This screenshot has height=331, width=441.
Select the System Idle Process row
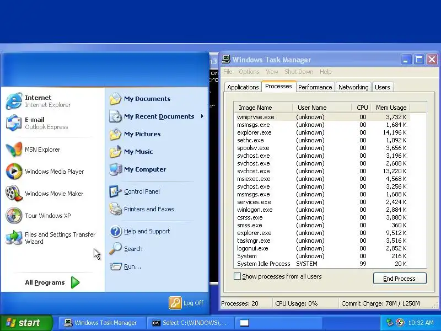(322, 264)
